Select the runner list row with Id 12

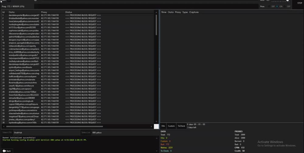[x=78, y=49]
